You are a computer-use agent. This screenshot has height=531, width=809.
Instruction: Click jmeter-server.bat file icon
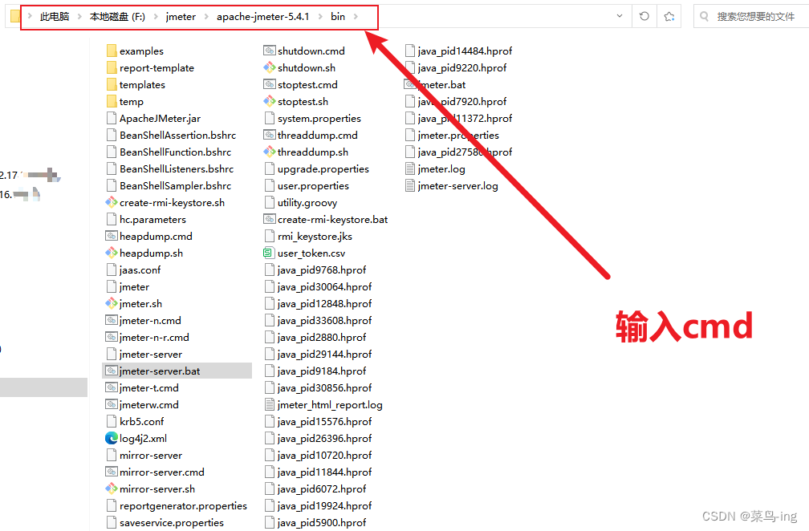111,371
